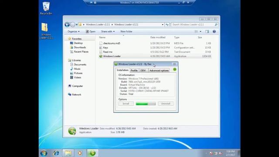279x157 pixels.
Task: Toggle the preview pane
Action: pos(207,31)
